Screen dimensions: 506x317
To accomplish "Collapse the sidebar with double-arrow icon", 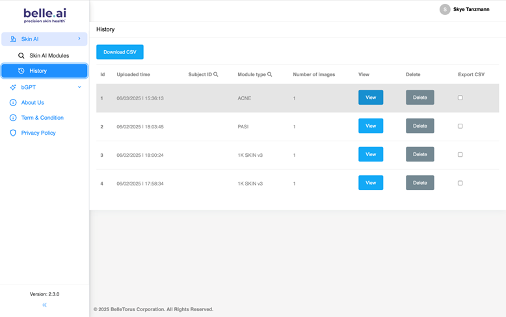I will click(44, 305).
